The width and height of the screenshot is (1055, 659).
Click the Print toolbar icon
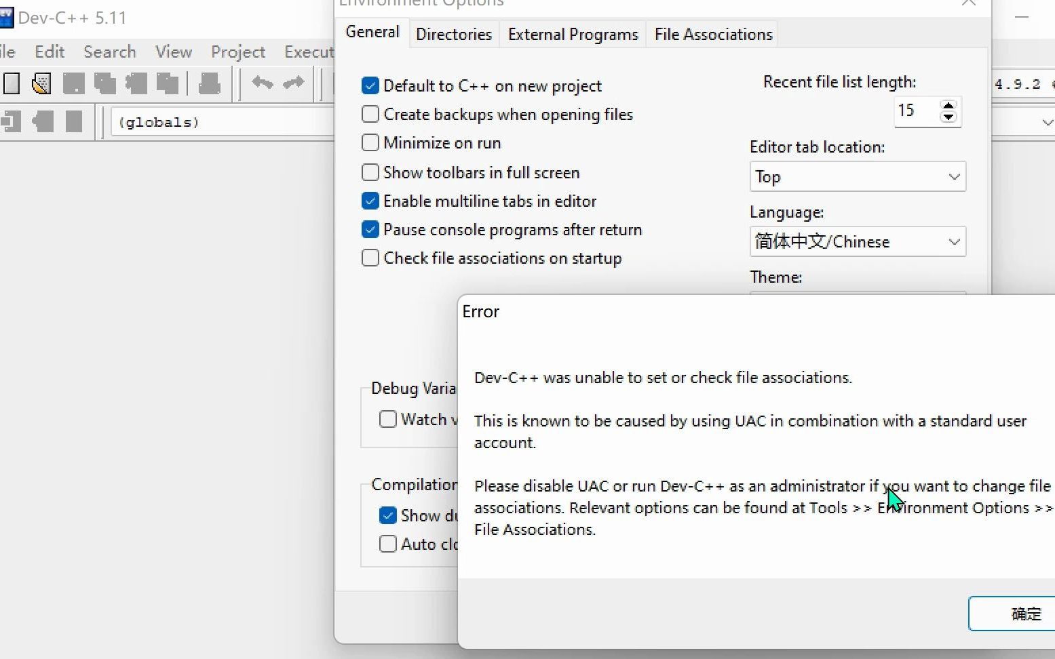209,83
